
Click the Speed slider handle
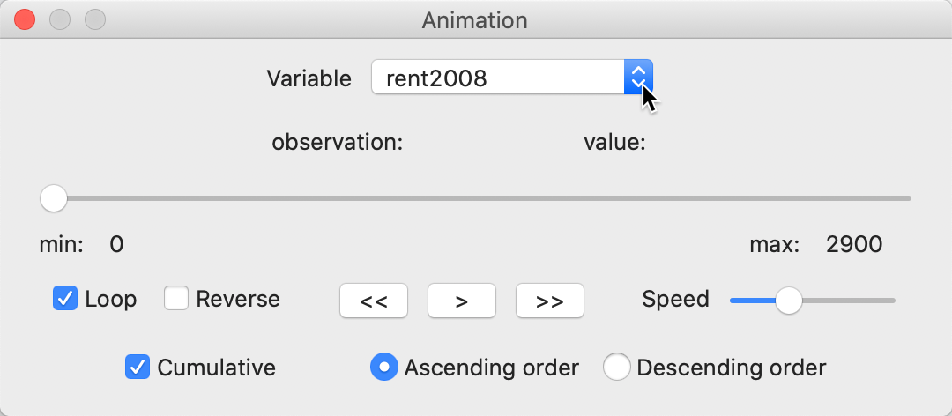787,301
